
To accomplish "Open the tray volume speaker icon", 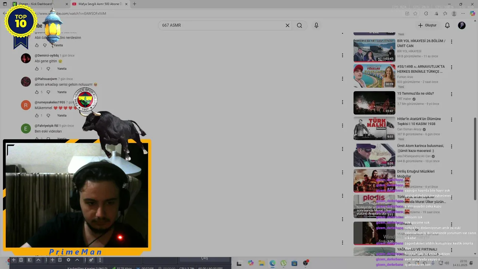I will tap(447, 263).
